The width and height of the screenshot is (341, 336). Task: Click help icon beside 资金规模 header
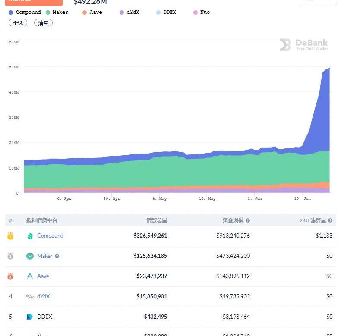click(x=248, y=220)
